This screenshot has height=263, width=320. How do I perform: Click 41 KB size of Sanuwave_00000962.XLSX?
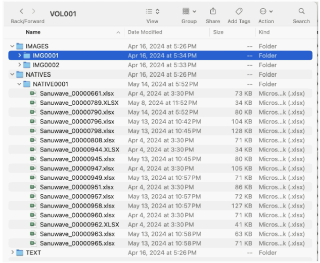(244, 225)
